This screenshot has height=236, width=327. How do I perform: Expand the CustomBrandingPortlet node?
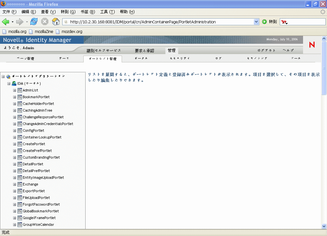15,157
